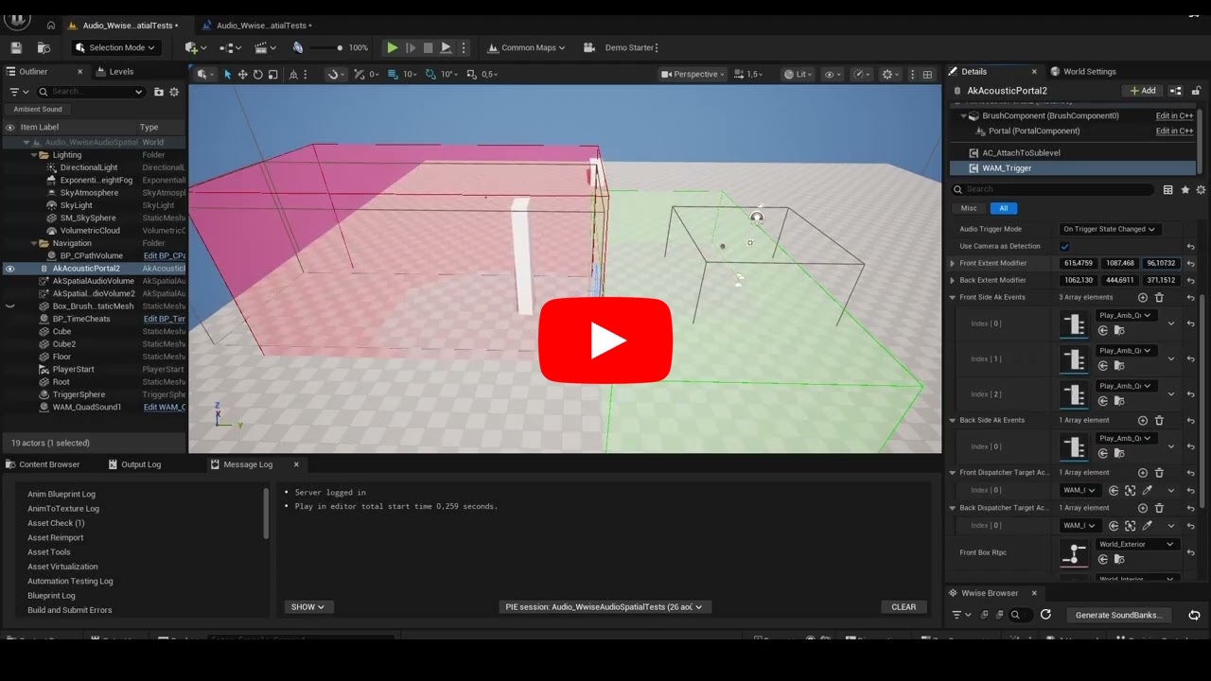This screenshot has width=1211, height=681.
Task: Click the grey Stop simulation square
Action: click(x=428, y=47)
